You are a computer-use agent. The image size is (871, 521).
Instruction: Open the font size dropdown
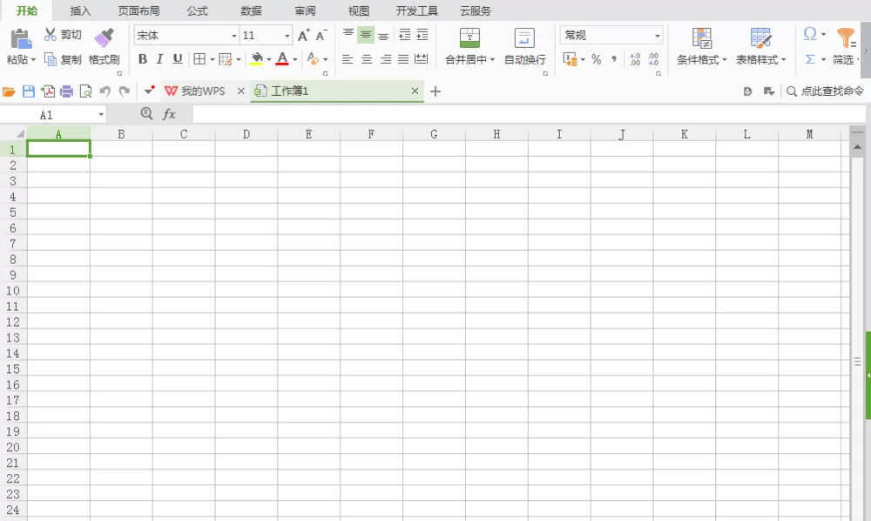tap(287, 36)
